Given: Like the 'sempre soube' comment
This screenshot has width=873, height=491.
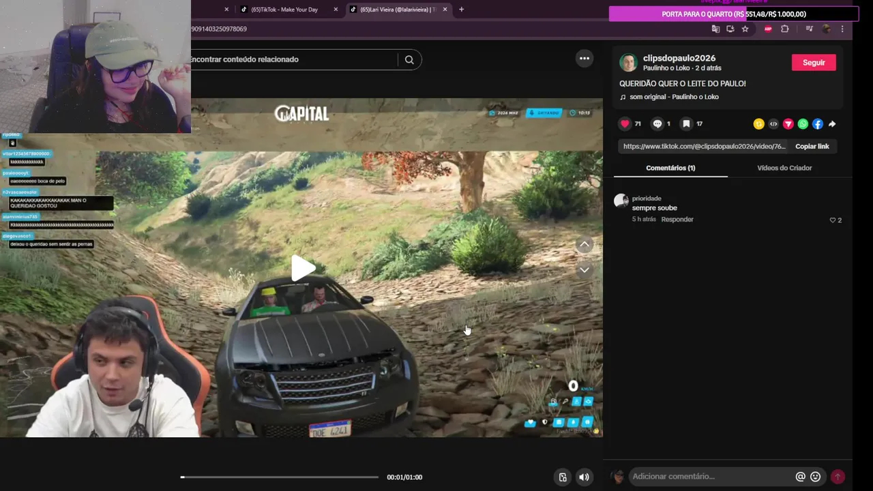Looking at the screenshot, I should tap(833, 220).
